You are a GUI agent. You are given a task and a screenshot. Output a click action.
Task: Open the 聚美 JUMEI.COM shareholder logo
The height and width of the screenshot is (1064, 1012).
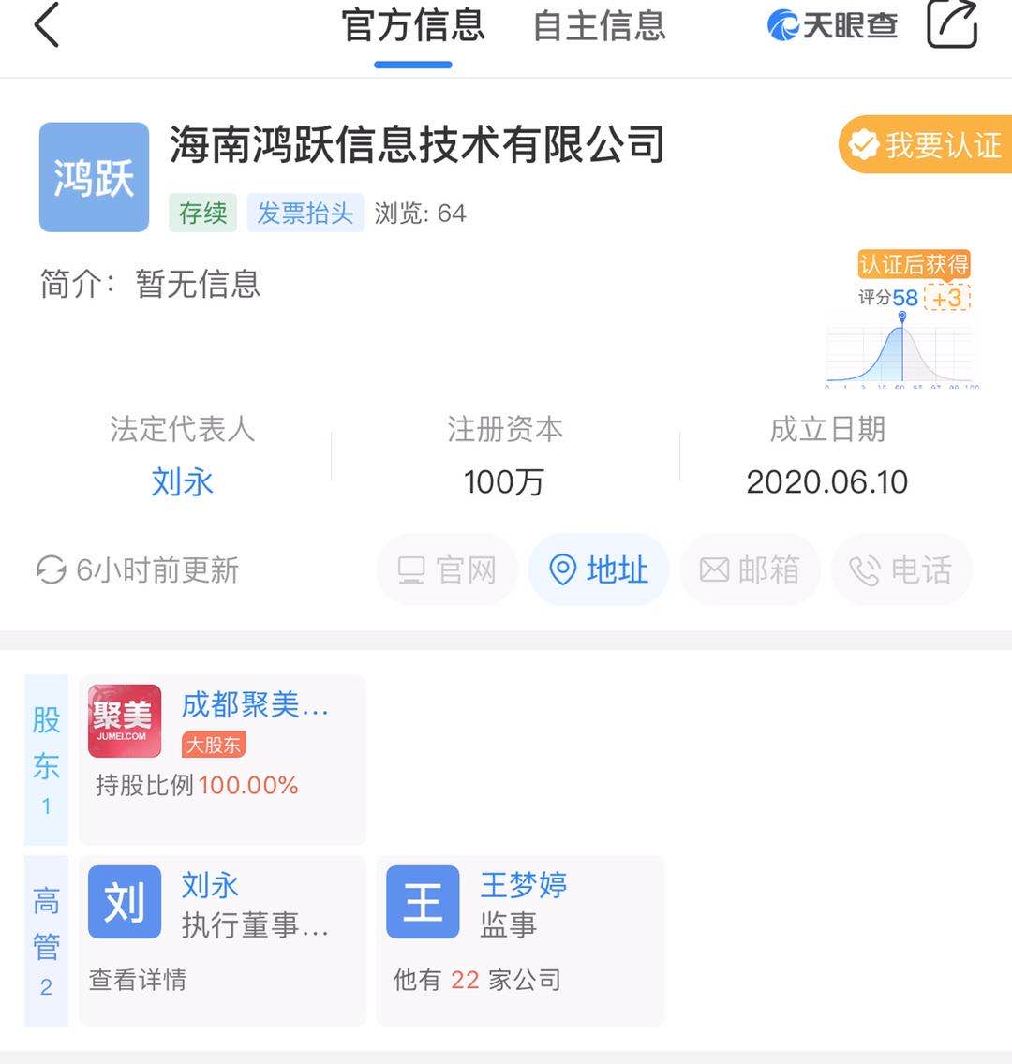click(x=125, y=721)
